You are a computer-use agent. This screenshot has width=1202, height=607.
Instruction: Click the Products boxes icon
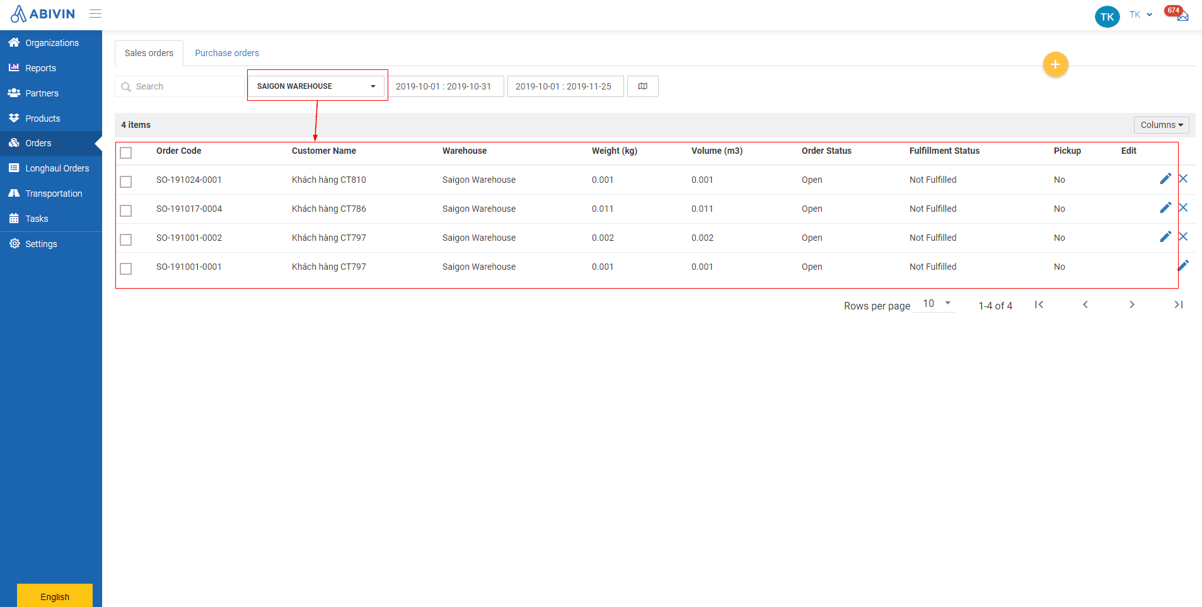click(14, 118)
